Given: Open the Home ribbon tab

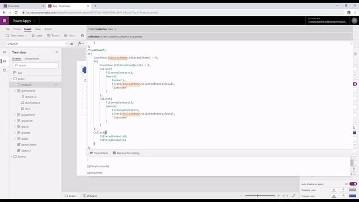Looking at the screenshot, I should point(17,29).
